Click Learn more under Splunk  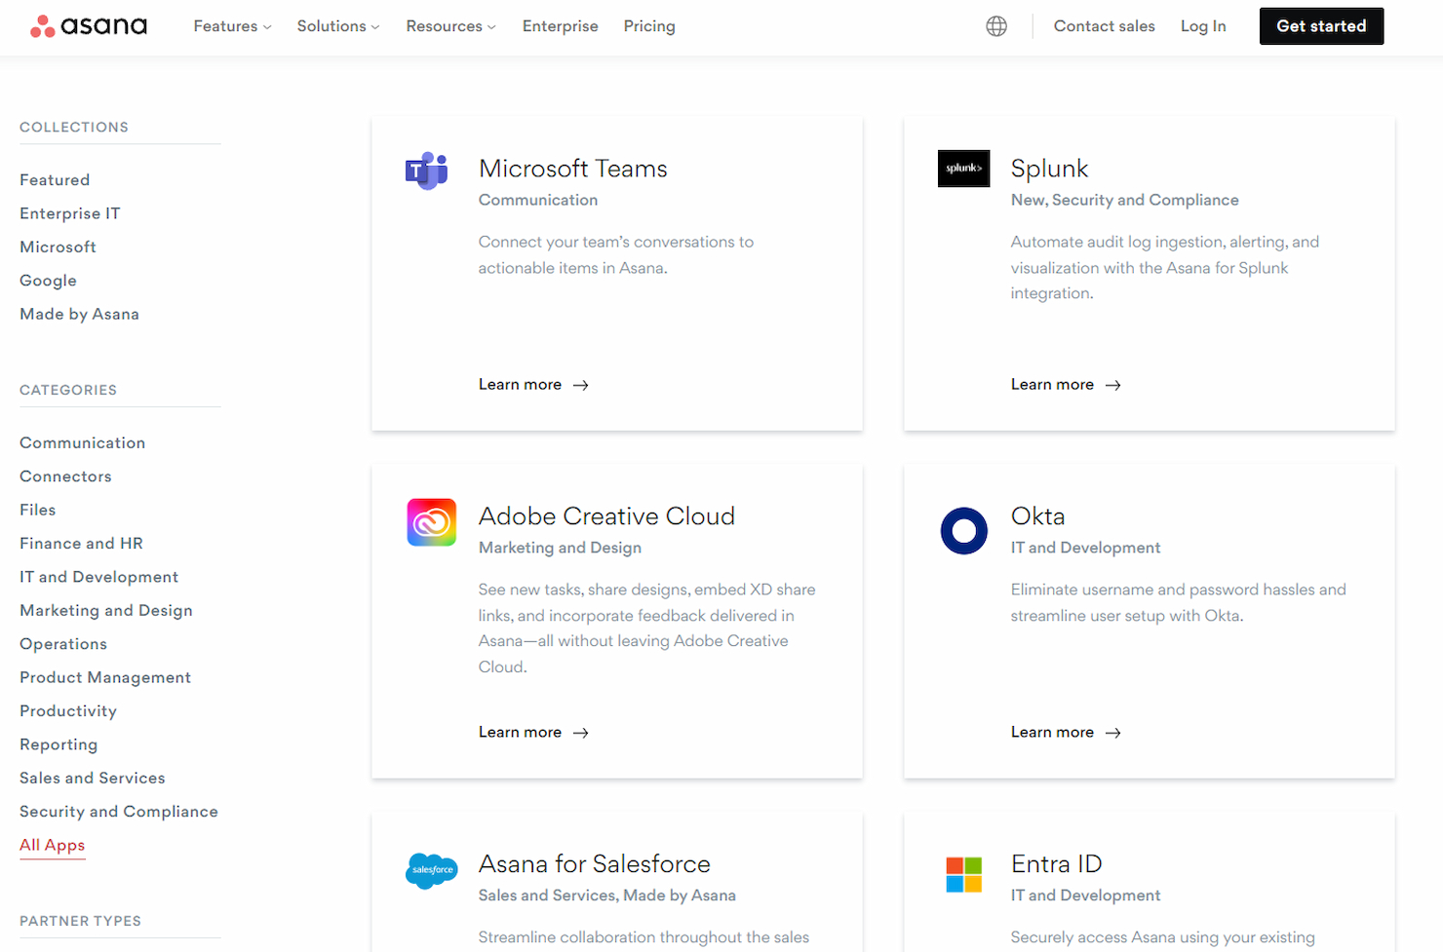point(1066,385)
